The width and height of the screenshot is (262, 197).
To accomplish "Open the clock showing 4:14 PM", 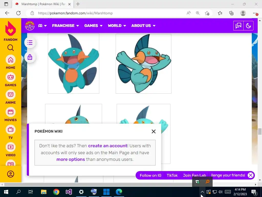I will 240,192.
